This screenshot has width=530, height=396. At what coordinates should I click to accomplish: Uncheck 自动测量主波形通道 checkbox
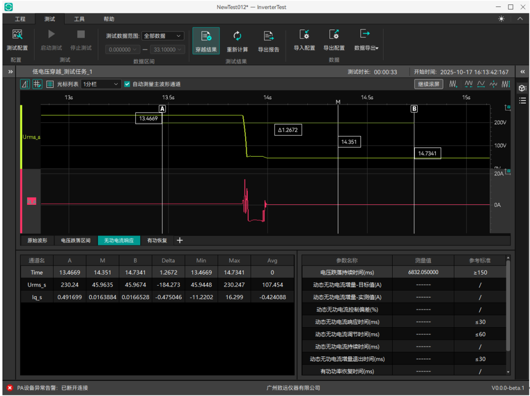128,84
